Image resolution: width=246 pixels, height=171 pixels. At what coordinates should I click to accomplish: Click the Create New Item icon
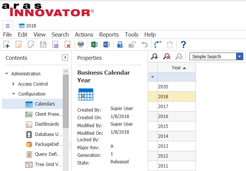(7, 45)
